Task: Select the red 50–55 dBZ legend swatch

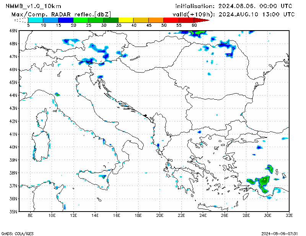Action: (x=171, y=20)
